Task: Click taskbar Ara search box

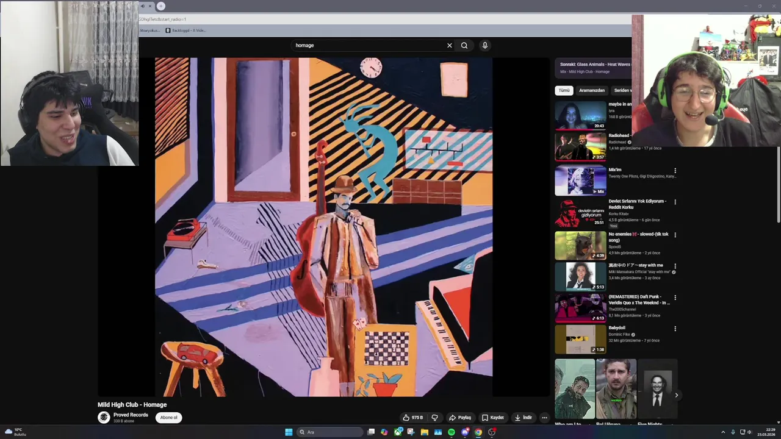Action: pyautogui.click(x=329, y=432)
